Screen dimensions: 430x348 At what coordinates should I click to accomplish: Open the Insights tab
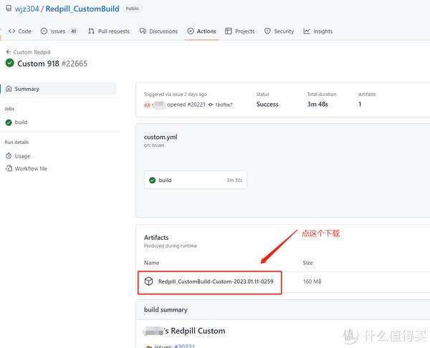point(317,32)
